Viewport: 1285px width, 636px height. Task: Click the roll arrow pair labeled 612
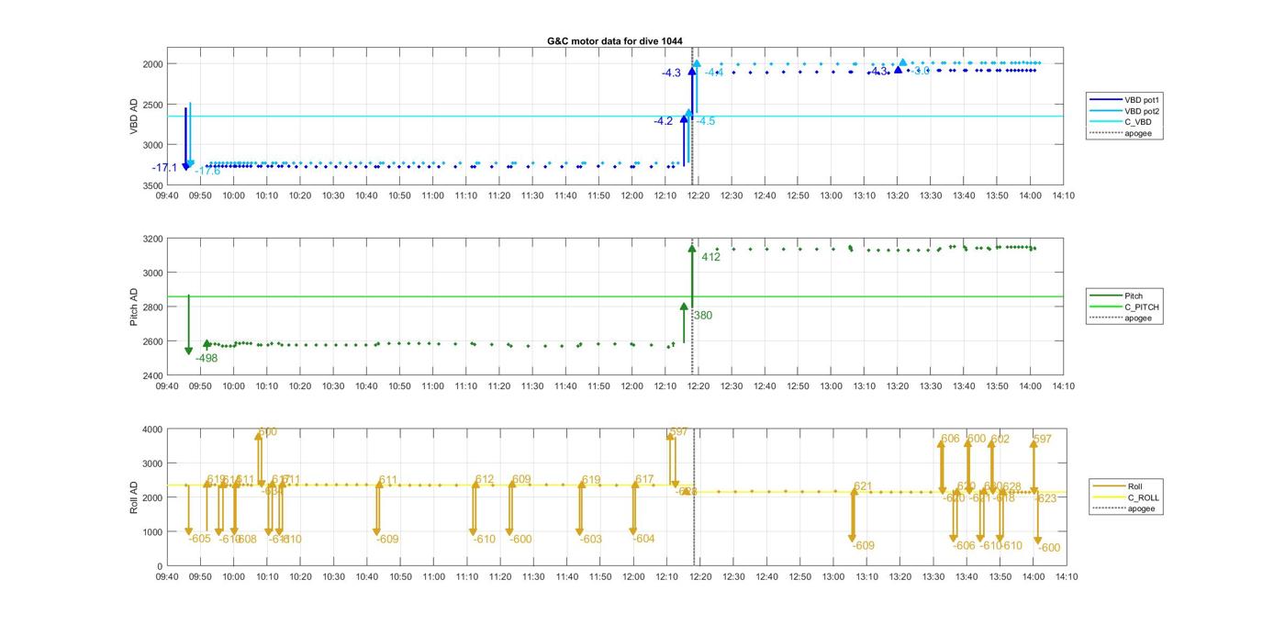(475, 508)
